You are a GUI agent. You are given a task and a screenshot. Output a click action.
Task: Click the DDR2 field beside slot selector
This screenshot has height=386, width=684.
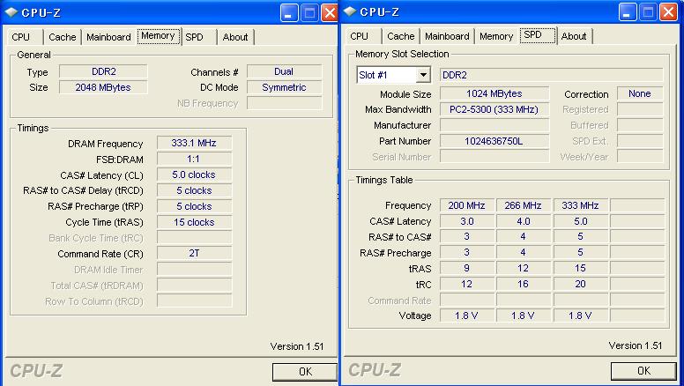552,75
